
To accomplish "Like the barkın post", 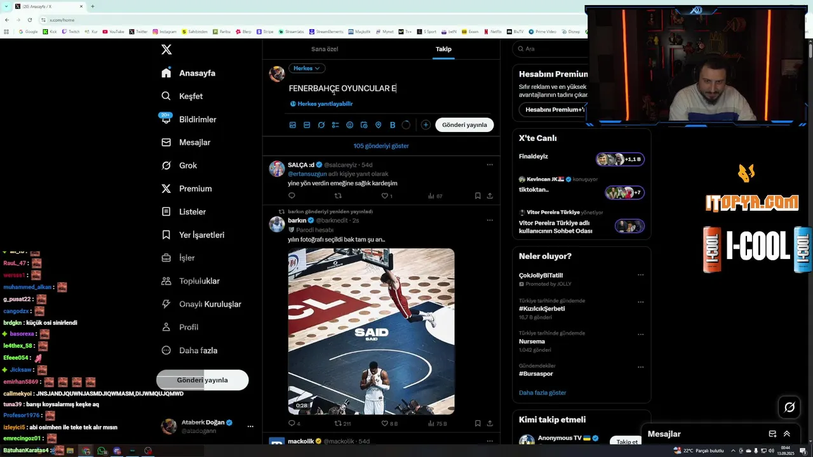I will click(x=389, y=423).
